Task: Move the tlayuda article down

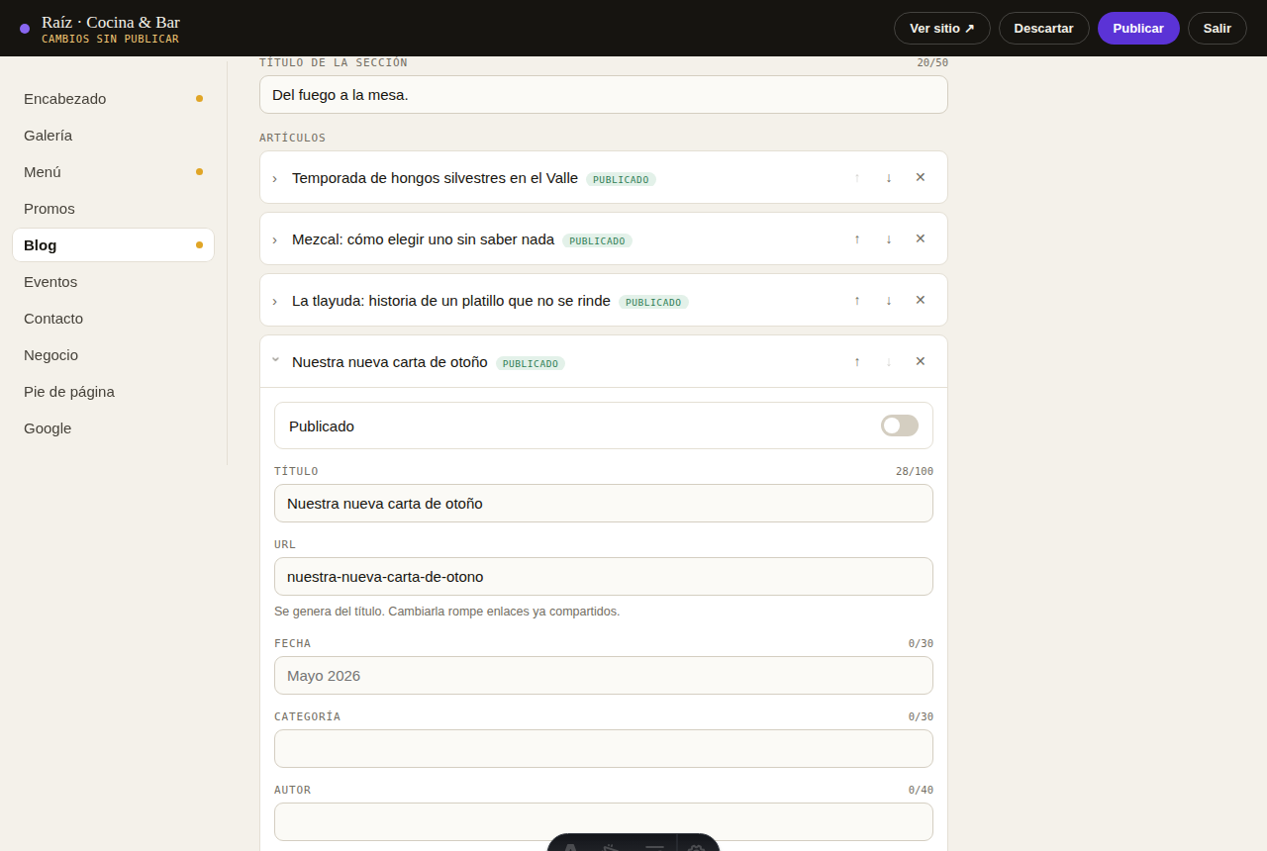Action: click(x=889, y=300)
